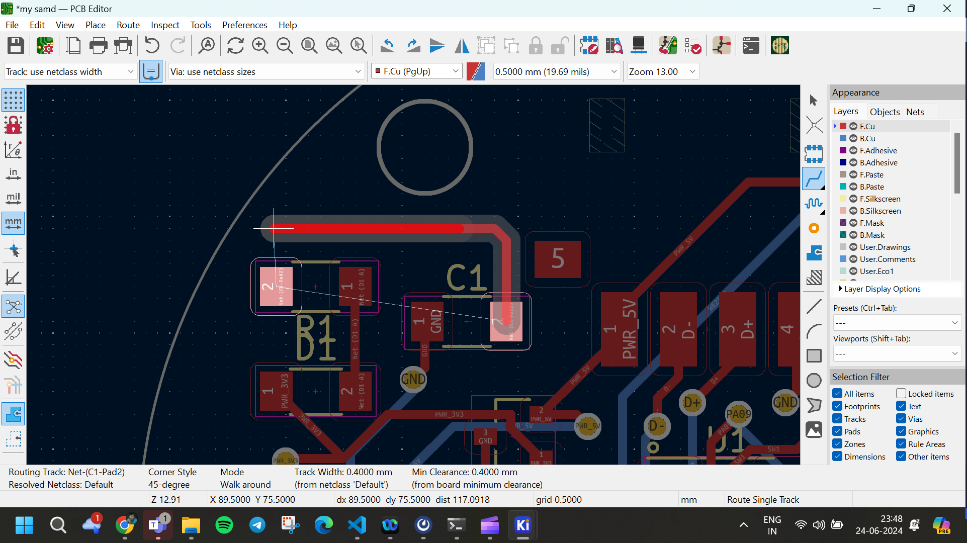Open the Footprint Editor
Viewport: 967px width, 543px height.
point(589,46)
